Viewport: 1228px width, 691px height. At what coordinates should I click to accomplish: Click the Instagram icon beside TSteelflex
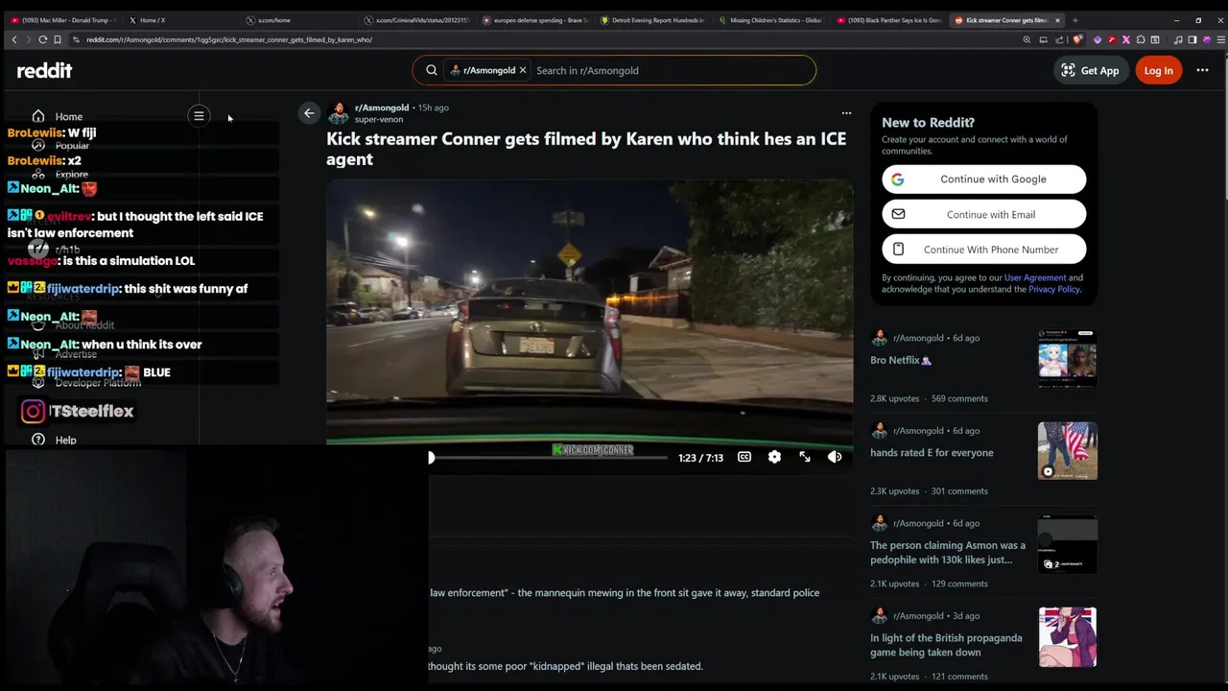tap(34, 411)
